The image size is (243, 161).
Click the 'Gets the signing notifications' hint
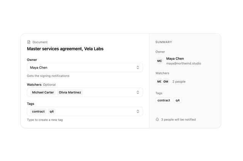click(48, 76)
